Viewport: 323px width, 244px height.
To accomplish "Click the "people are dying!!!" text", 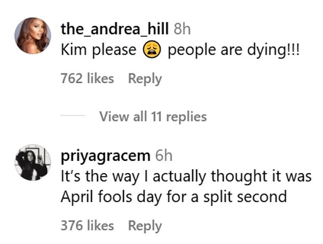I will click(236, 51).
